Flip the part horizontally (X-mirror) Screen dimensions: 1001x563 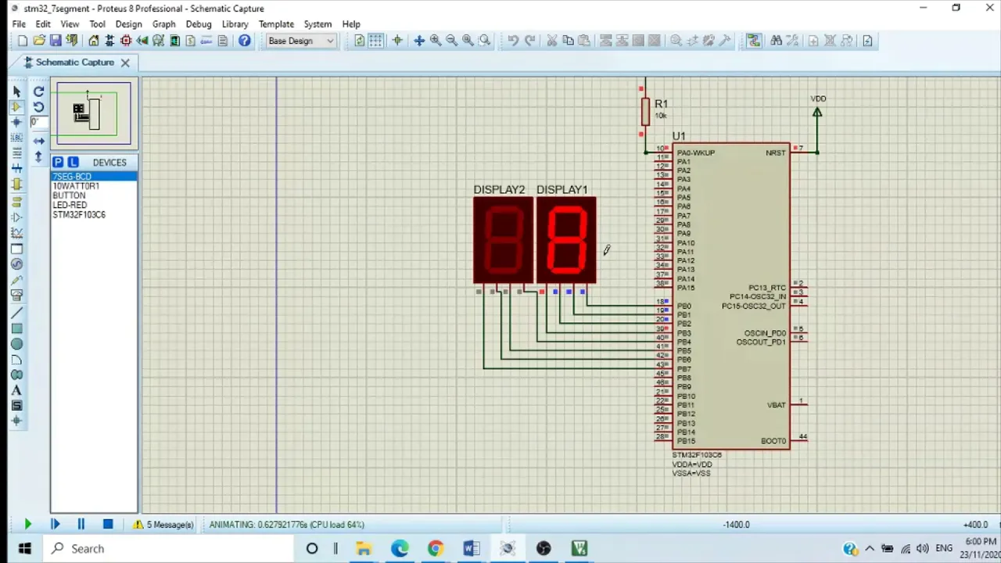[38, 142]
